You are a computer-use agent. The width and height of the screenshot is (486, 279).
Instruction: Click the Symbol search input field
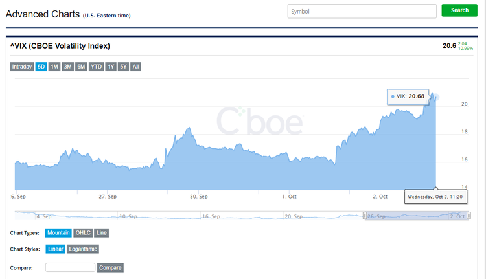click(362, 11)
